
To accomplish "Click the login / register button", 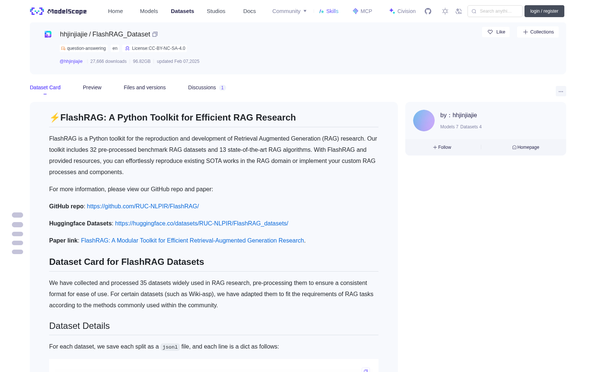I will [x=544, y=11].
